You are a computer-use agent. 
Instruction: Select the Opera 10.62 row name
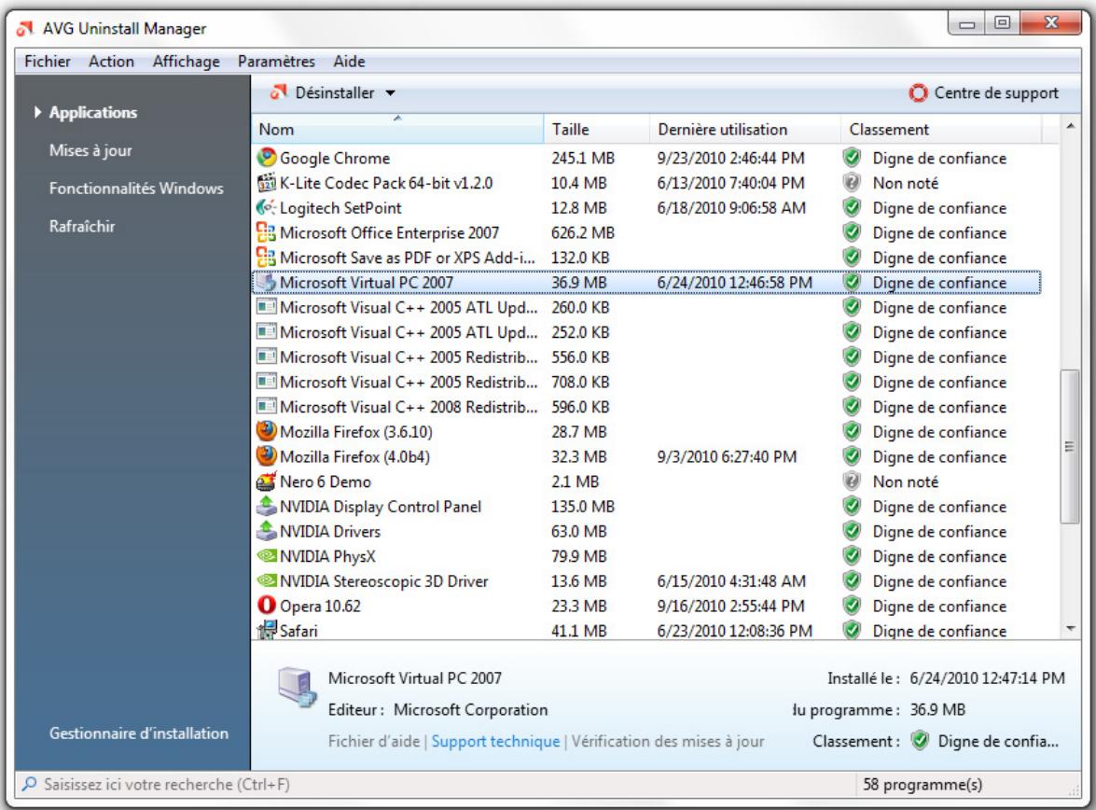[x=320, y=606]
